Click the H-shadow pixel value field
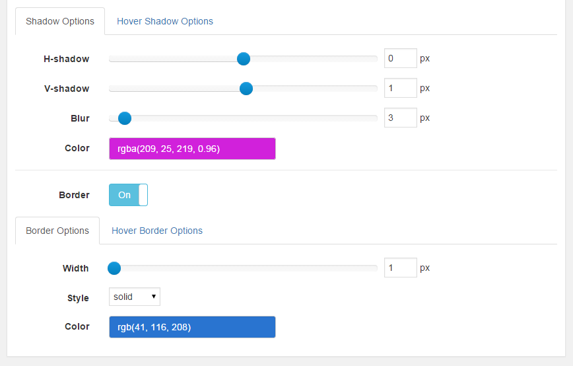This screenshot has height=366, width=573. click(x=401, y=58)
